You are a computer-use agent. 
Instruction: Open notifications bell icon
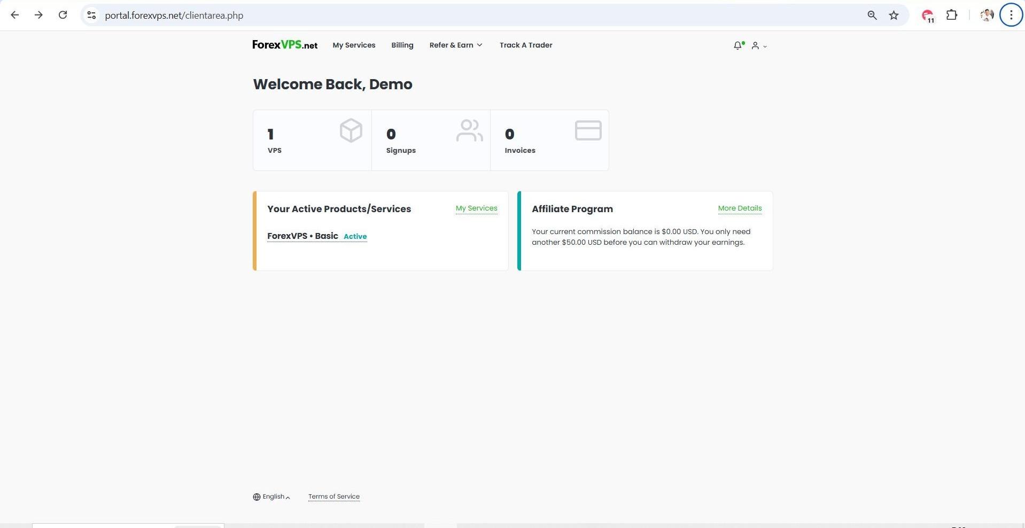(x=739, y=45)
